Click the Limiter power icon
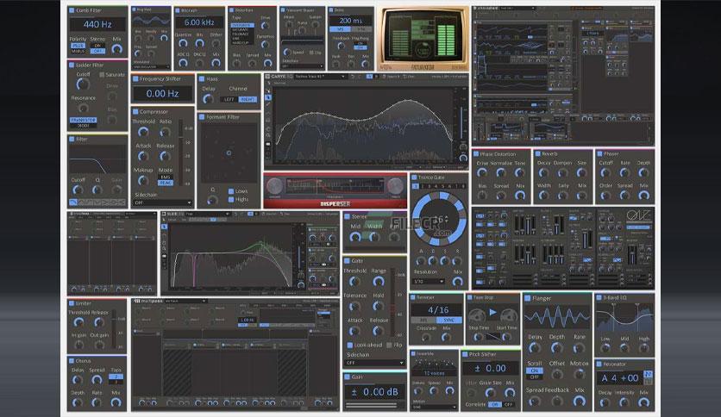Image resolution: width=721 pixels, height=417 pixels. 72,302
